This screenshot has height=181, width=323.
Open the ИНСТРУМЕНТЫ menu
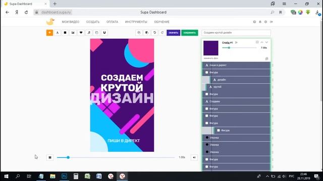tap(136, 22)
